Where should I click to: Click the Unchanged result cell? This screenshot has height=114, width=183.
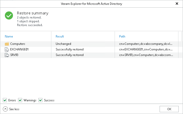pos(63,44)
